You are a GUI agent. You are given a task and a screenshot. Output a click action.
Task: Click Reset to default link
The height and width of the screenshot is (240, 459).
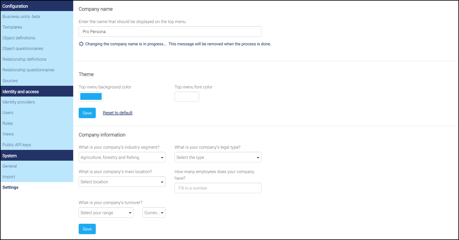pos(118,113)
